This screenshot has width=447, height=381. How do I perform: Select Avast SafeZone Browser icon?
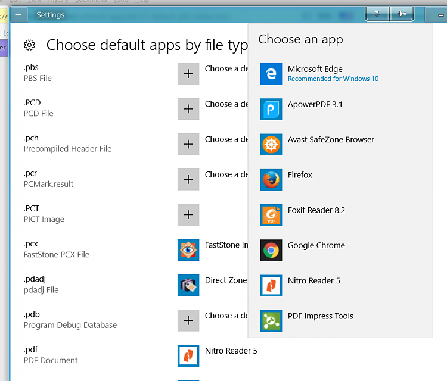(271, 145)
